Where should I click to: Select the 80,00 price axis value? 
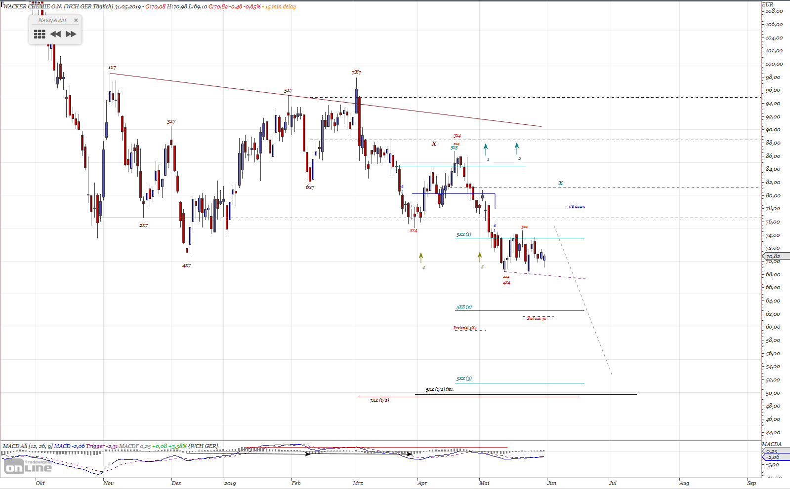click(x=773, y=195)
